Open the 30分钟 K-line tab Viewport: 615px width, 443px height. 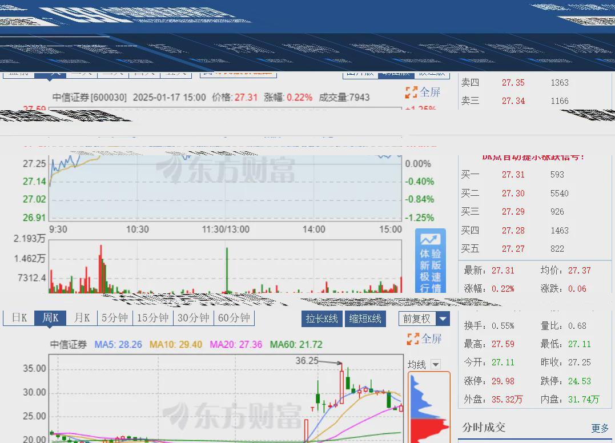[194, 318]
